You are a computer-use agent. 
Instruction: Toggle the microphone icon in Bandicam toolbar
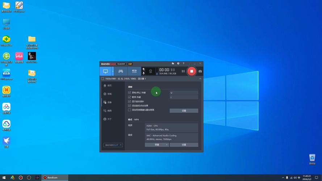(x=143, y=73)
